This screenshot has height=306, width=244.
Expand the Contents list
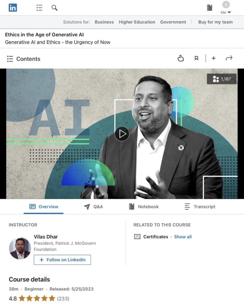[24, 59]
